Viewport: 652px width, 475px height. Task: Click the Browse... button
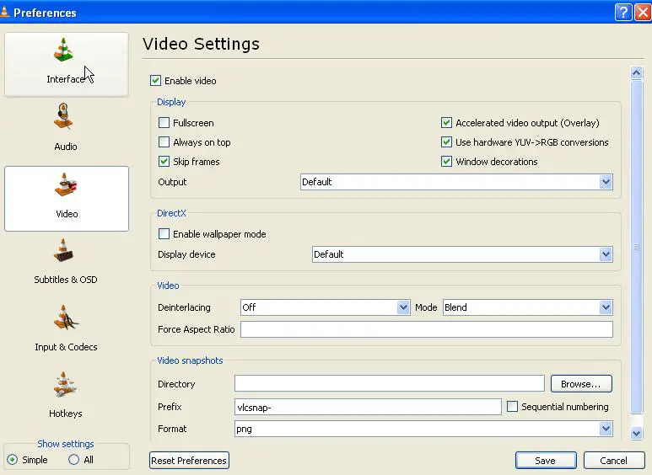(581, 384)
